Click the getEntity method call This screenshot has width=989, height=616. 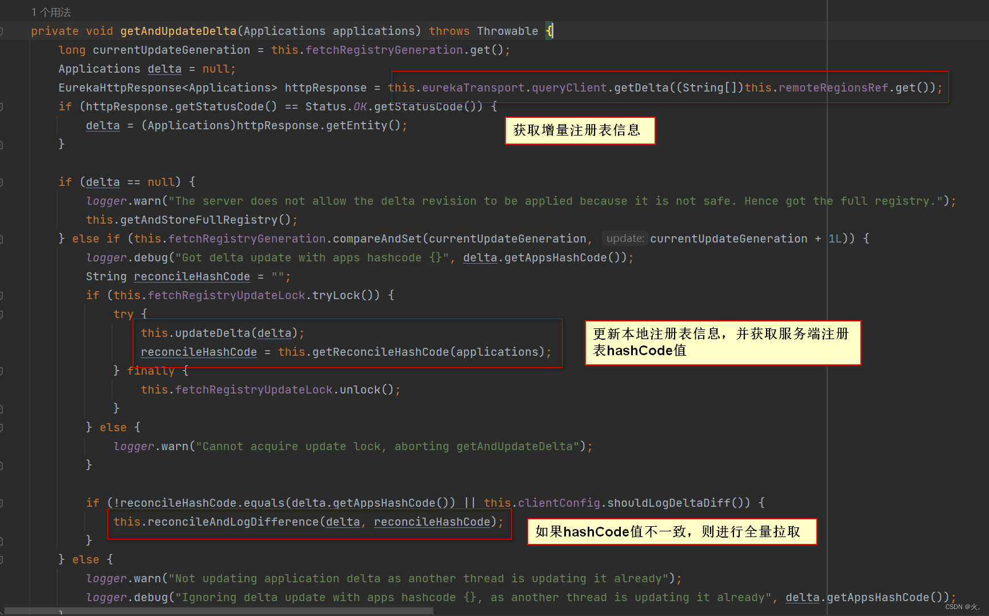[x=357, y=125]
